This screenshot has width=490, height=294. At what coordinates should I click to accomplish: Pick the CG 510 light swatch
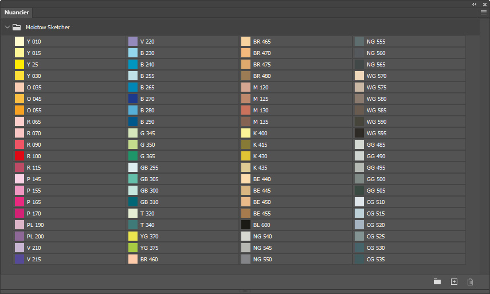tap(359, 202)
